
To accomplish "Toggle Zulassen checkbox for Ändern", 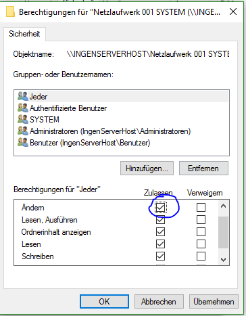I will point(160,207).
